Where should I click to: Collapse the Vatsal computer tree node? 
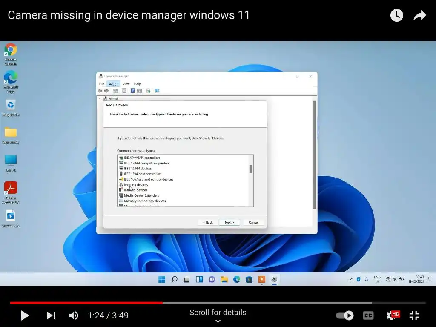[100, 99]
